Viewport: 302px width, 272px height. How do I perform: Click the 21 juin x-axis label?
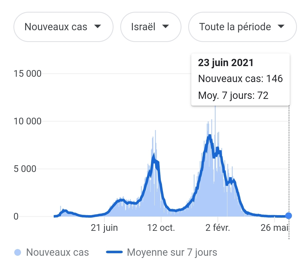[x=104, y=228]
